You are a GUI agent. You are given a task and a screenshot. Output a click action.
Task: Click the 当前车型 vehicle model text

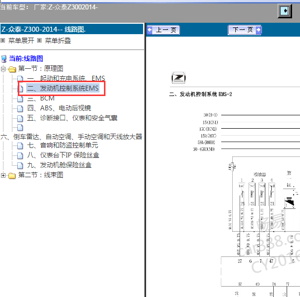point(49,7)
